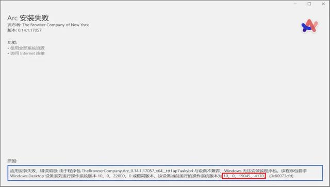Select the '访问 Internet 连接' capability item
Screen dimensions: 330x187
tap(27, 53)
